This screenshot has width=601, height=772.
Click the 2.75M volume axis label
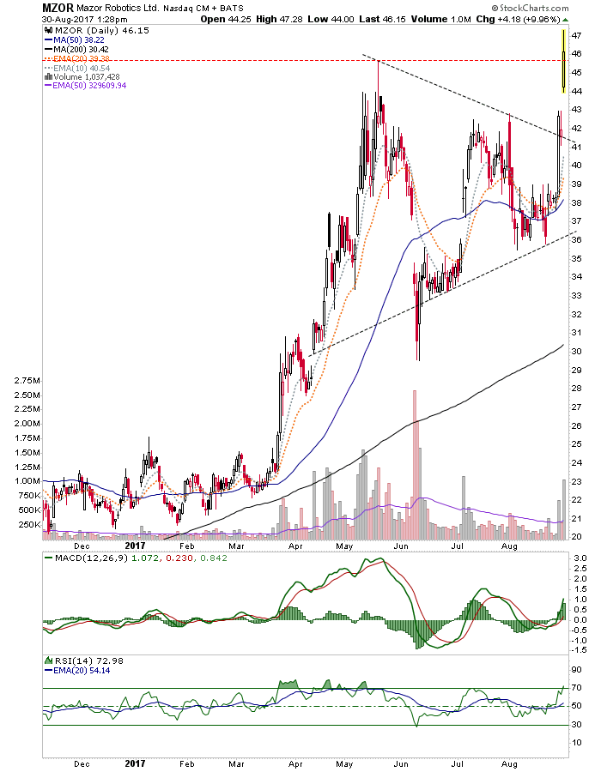click(27, 381)
